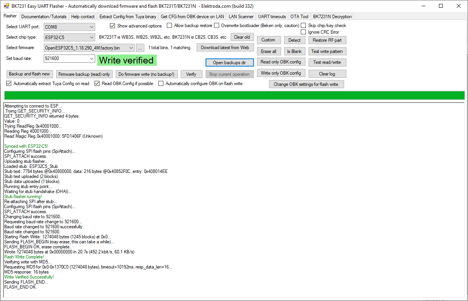This screenshot has width=468, height=301.
Task: Click Download latest from Web
Action: click(x=225, y=48)
